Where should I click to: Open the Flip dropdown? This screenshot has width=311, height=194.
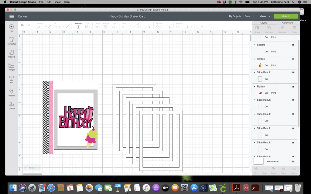click(114, 27)
